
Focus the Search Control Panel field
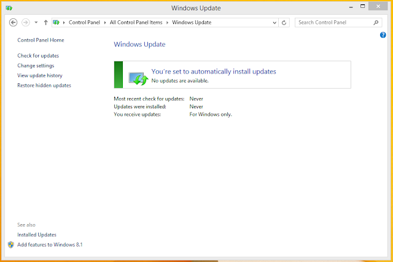coord(338,23)
